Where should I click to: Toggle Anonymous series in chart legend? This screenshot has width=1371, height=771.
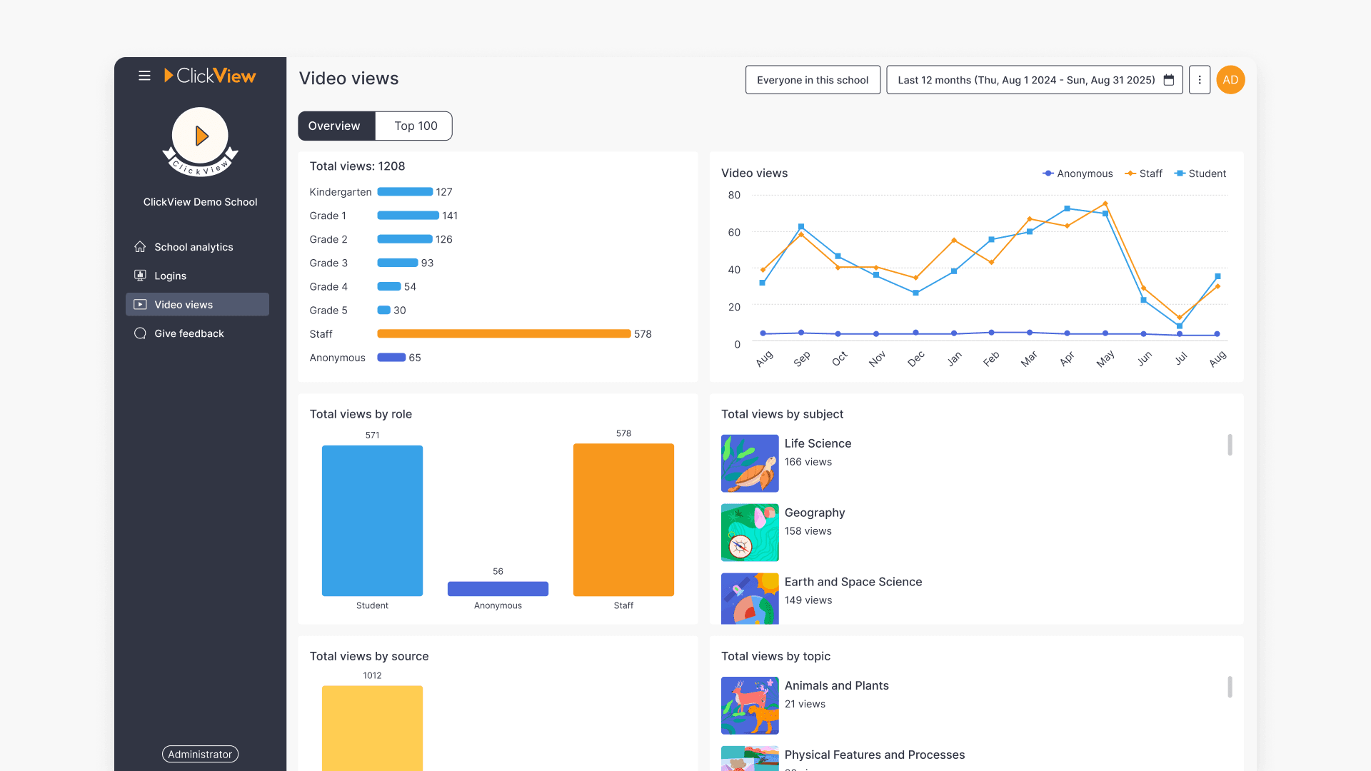1078,173
